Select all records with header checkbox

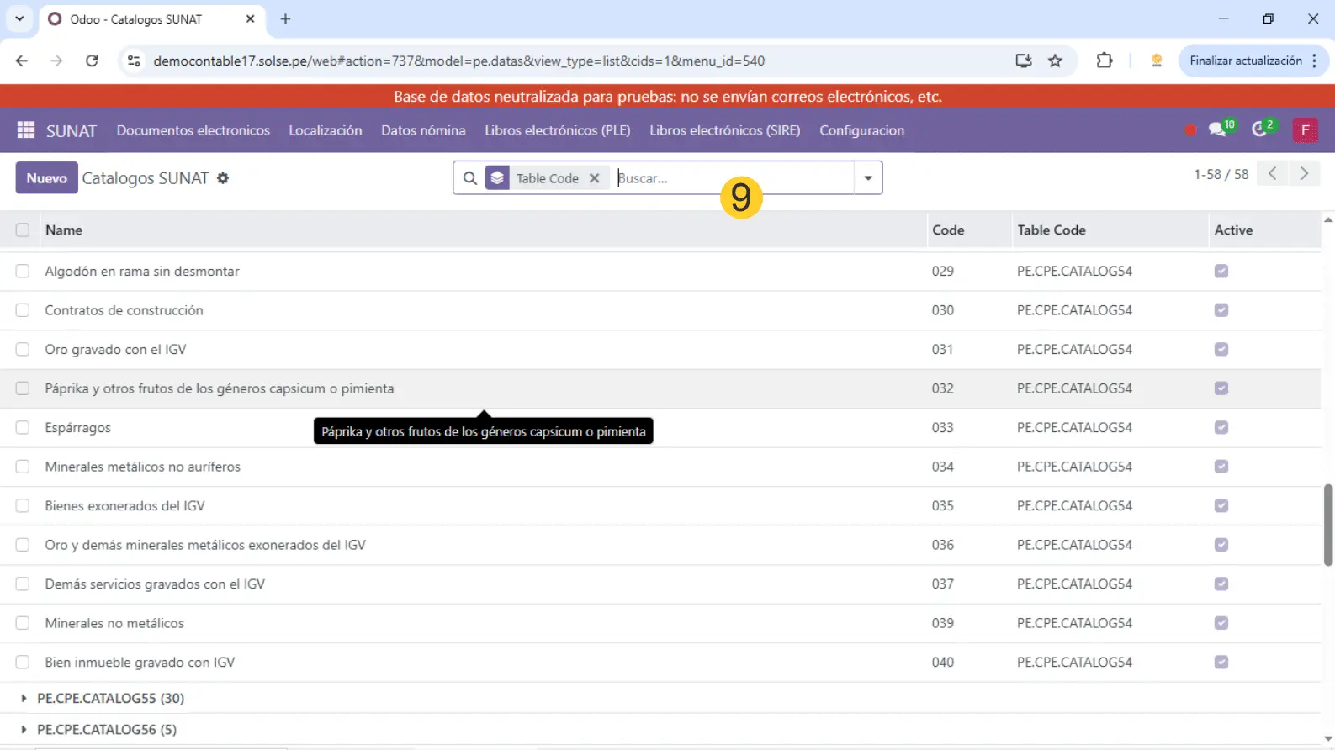click(23, 230)
